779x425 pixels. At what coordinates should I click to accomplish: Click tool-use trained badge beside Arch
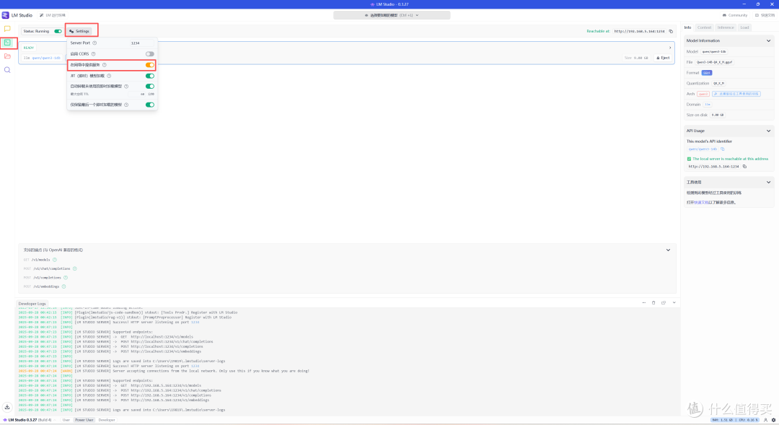point(736,94)
